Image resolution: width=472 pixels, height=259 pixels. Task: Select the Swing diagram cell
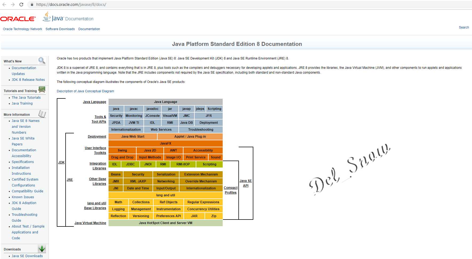tap(122, 150)
